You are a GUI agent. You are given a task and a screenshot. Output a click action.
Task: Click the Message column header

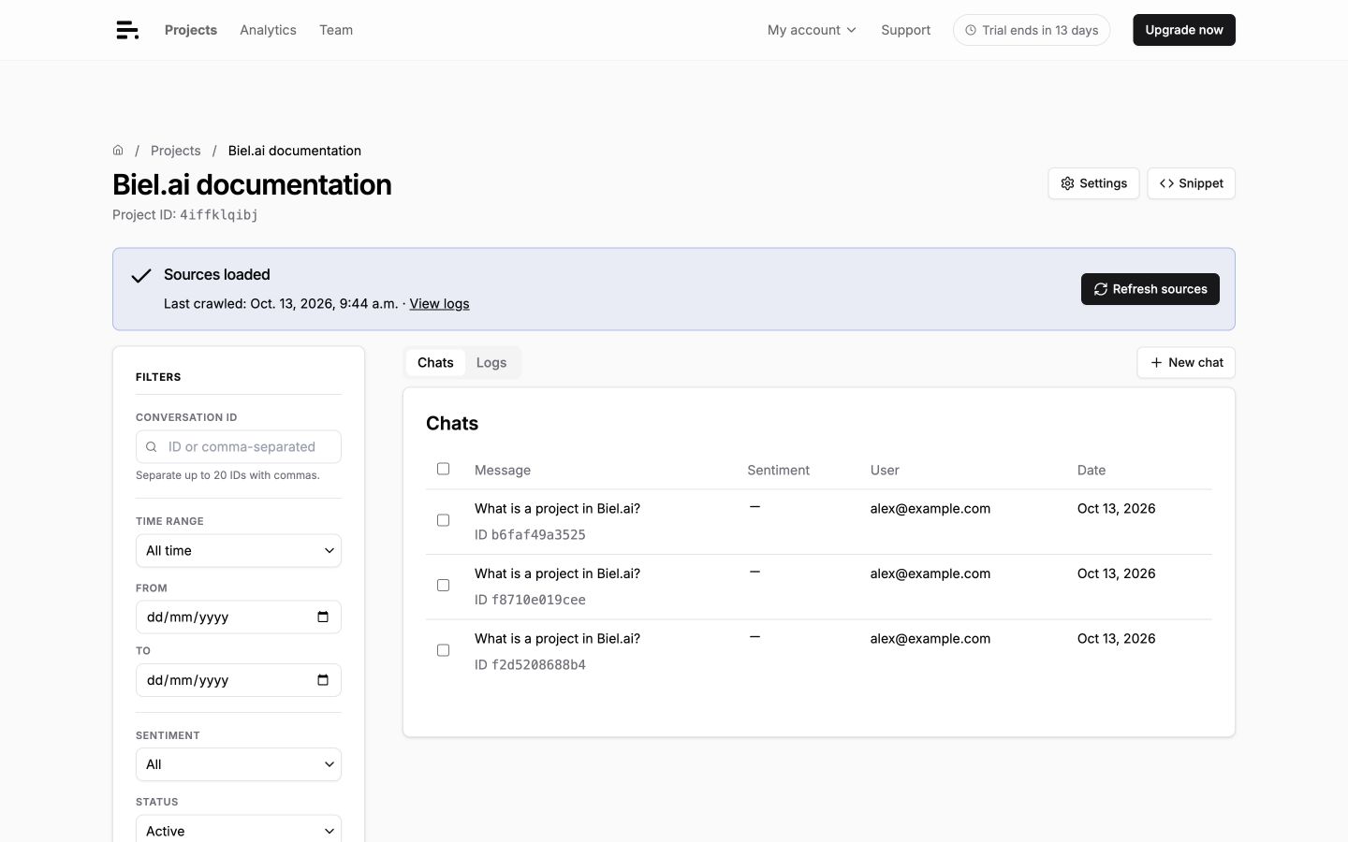point(503,471)
